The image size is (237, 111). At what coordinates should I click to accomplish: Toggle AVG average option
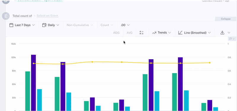pos(129,33)
